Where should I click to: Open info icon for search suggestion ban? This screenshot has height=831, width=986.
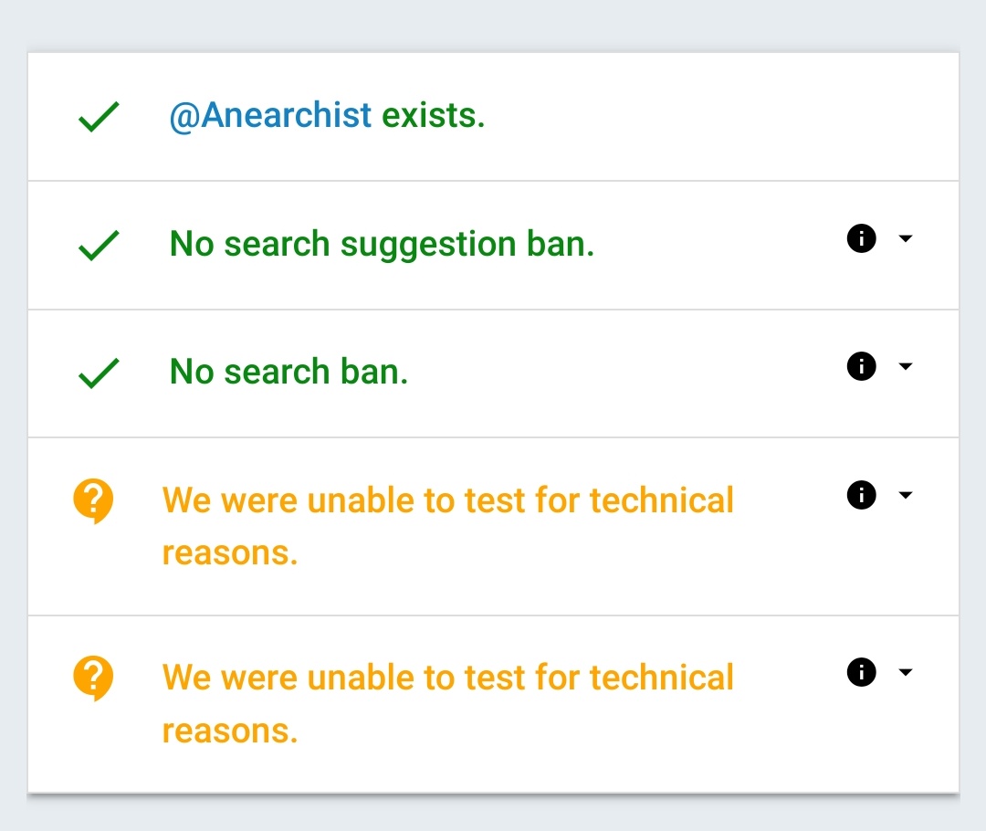click(861, 239)
